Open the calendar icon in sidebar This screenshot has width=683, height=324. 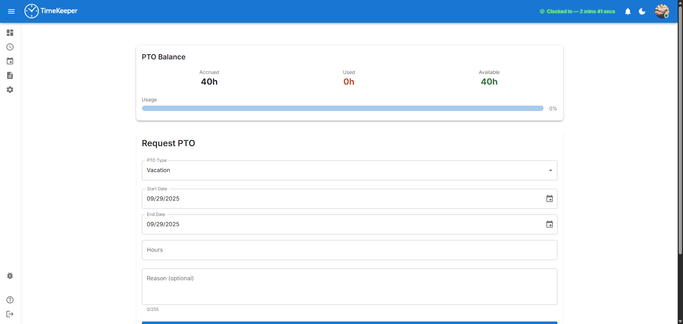(10, 61)
